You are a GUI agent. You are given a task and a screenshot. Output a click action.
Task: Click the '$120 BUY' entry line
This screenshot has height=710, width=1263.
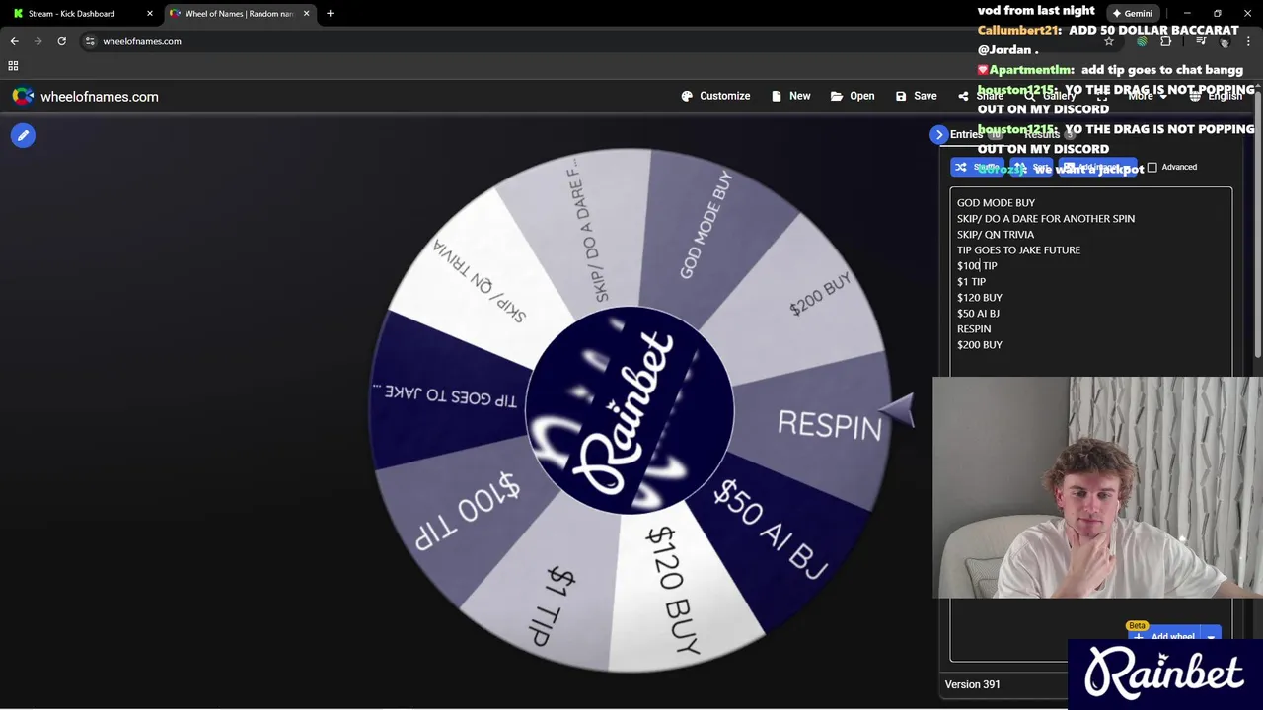tap(979, 297)
